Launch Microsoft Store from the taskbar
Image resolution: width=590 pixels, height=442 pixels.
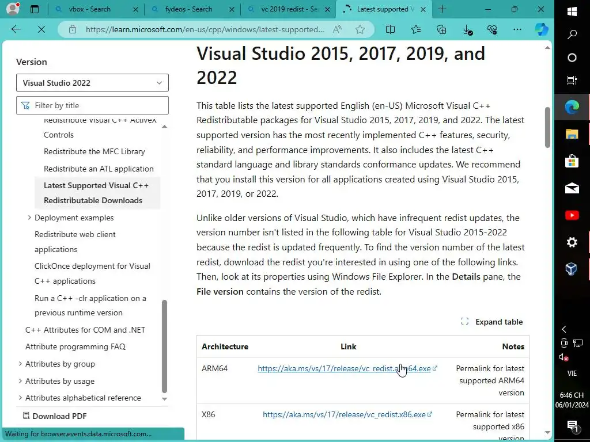click(x=572, y=161)
